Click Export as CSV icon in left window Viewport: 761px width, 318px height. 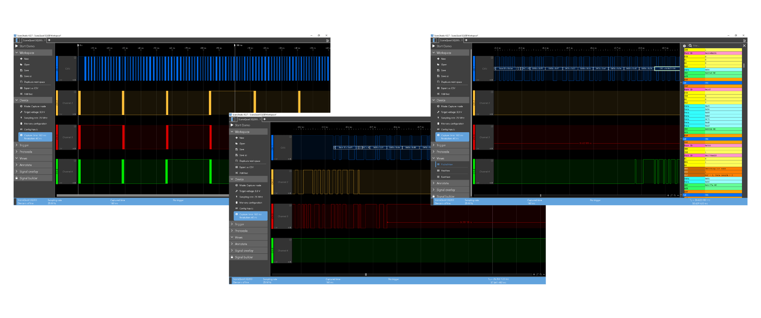pos(21,88)
